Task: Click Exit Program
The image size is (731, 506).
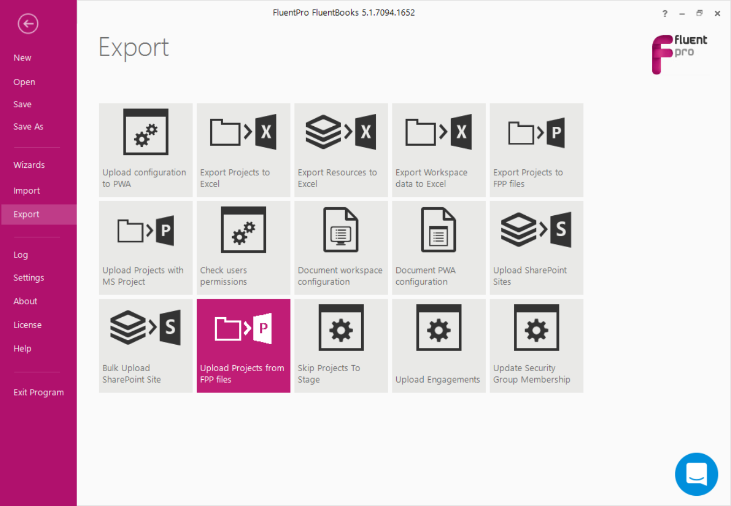Action: [38, 392]
